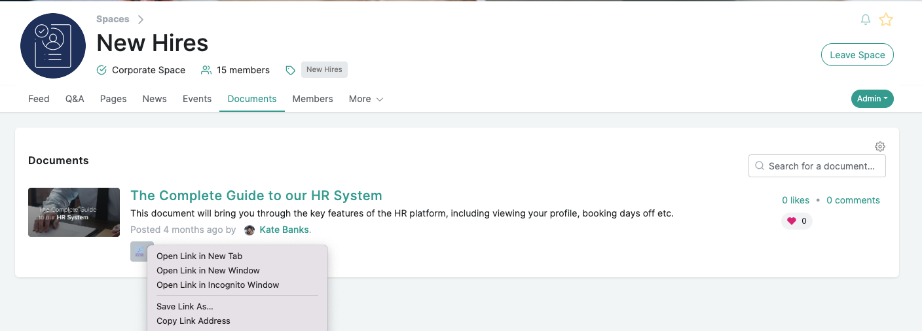Image resolution: width=922 pixels, height=331 pixels.
Task: Open The Complete Guide to our HR System
Action: (x=256, y=196)
